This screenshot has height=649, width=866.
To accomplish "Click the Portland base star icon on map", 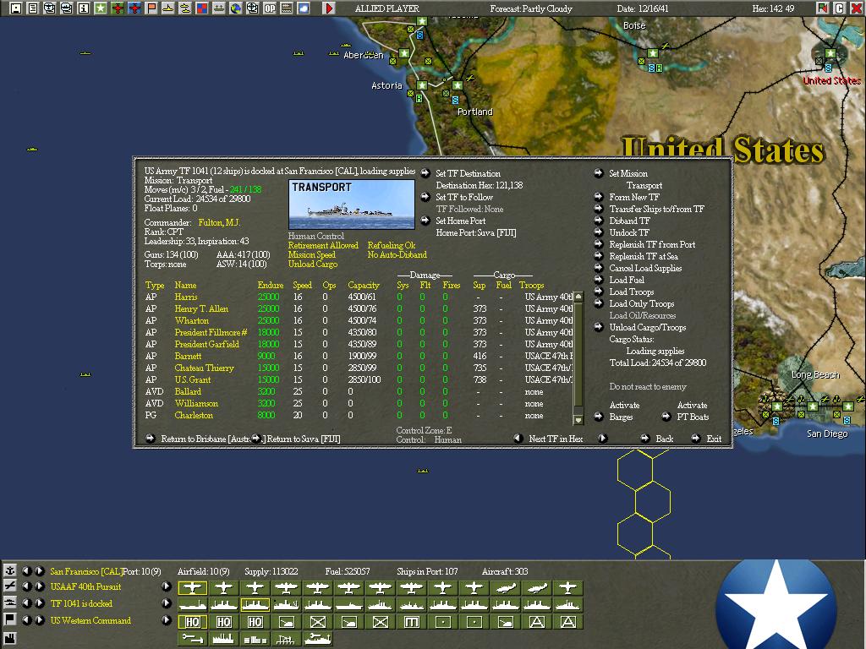I will click(458, 85).
